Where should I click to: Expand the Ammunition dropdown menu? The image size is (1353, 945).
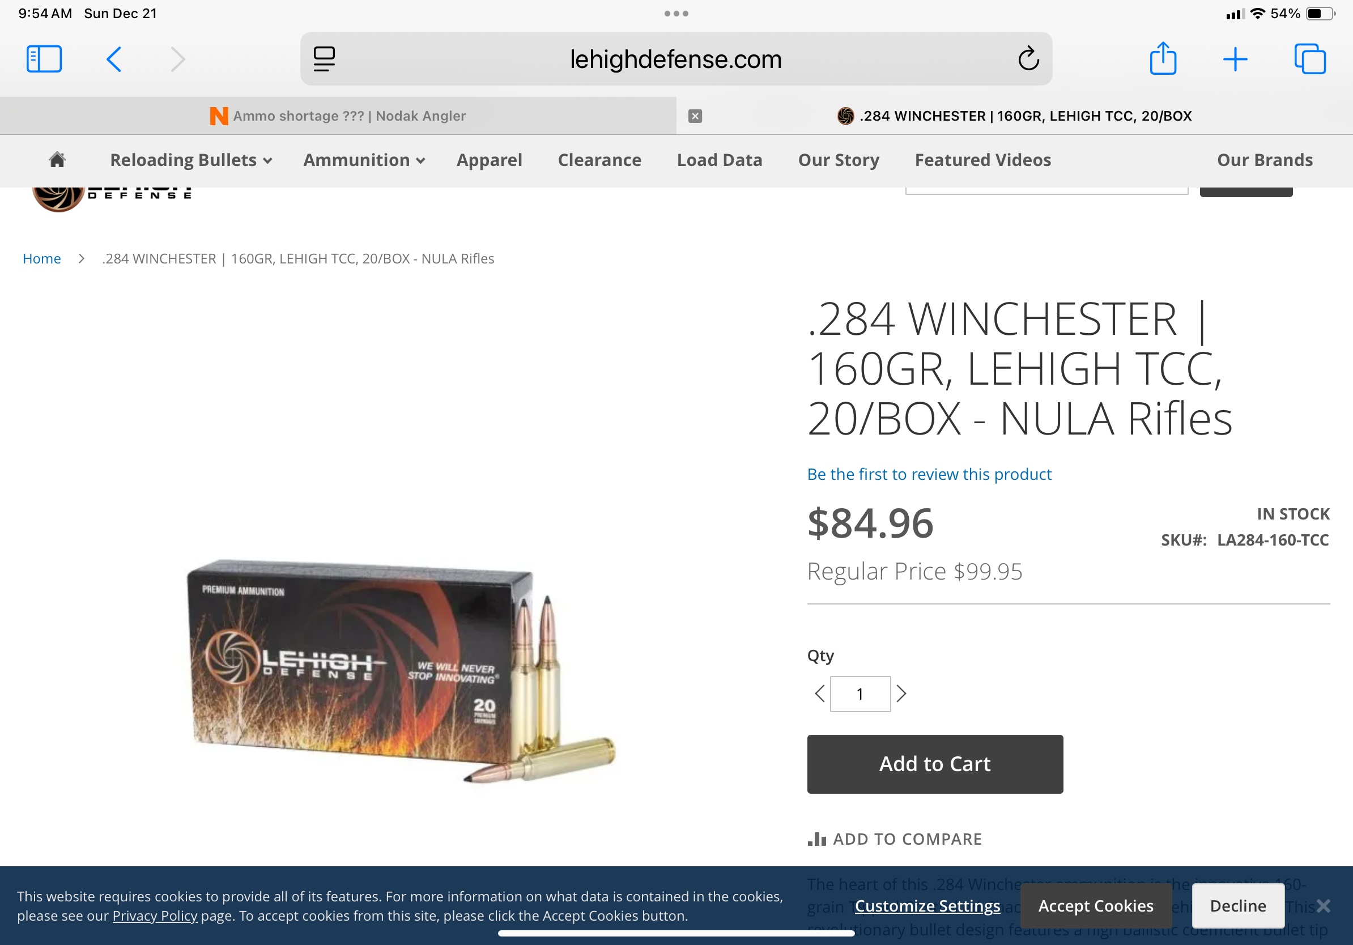click(364, 160)
